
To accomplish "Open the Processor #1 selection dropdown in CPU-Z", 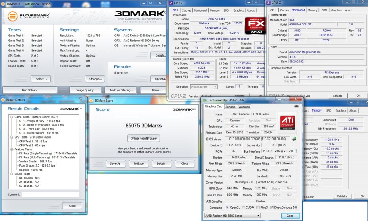I will pyautogui.click(x=203, y=87).
